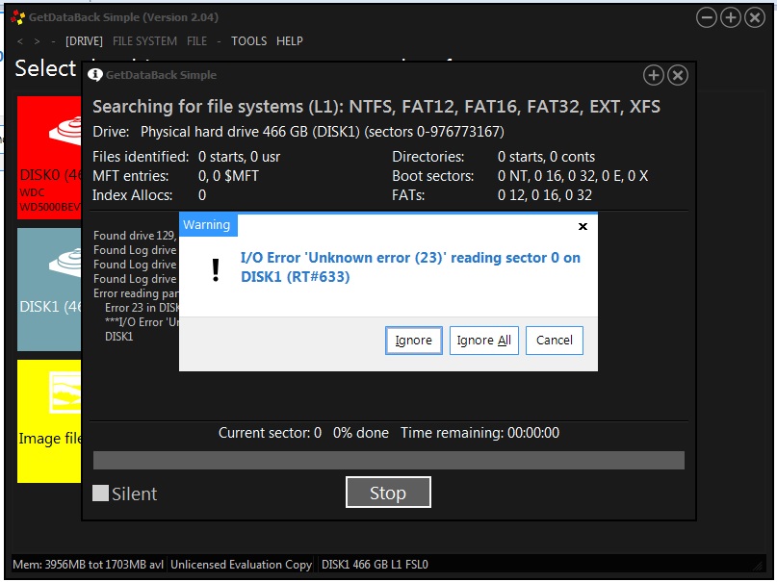This screenshot has height=582, width=777.
Task: Close the main GetDataBack window
Action: click(x=755, y=18)
